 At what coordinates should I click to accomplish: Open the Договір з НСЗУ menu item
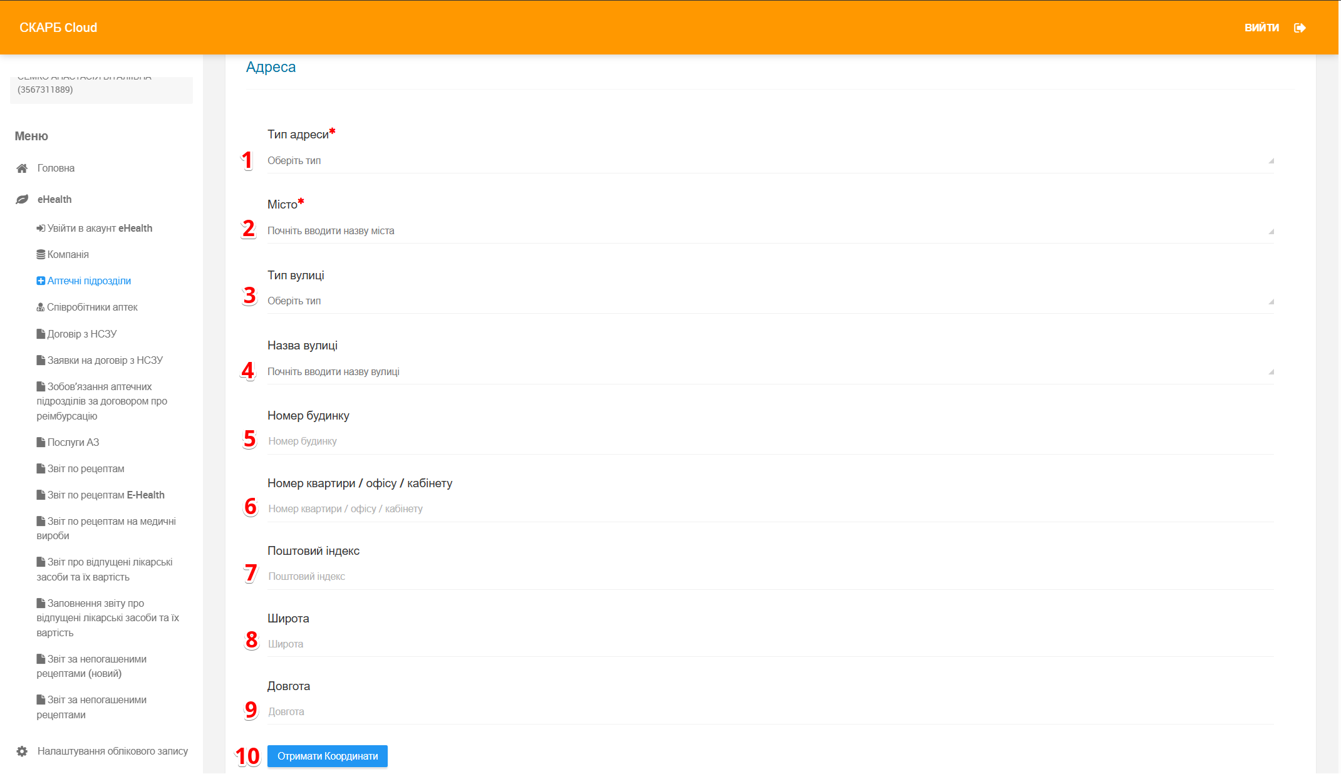(x=81, y=334)
